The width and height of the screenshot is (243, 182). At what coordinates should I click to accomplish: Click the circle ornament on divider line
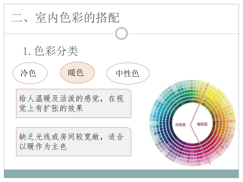(x=121, y=33)
